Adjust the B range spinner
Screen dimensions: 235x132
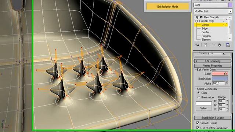coord(227,109)
